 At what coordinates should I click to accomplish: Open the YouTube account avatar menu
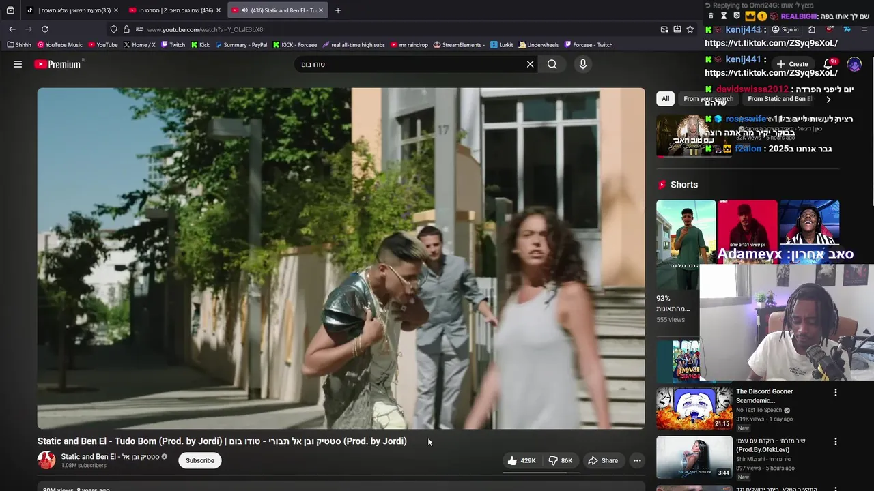coord(854,64)
